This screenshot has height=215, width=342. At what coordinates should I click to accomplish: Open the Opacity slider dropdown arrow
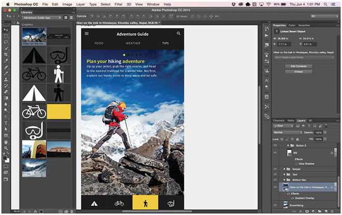325,132
